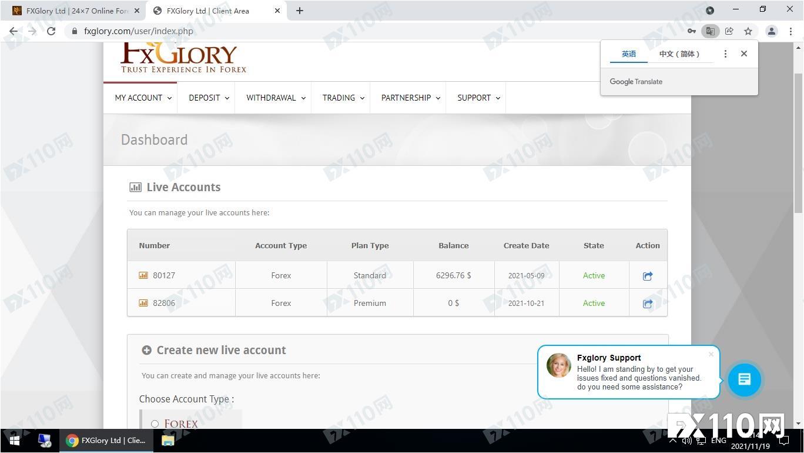804x453 pixels.
Task: Open Translate options three-dot menu
Action: 725,54
